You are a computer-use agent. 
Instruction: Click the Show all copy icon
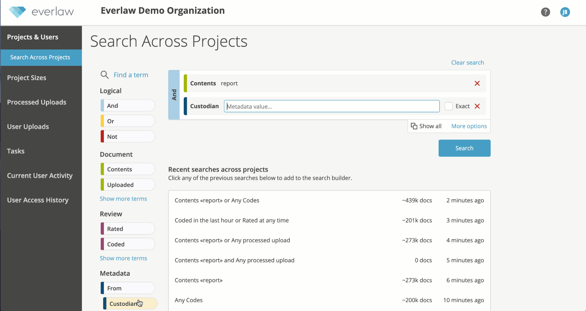pos(414,126)
